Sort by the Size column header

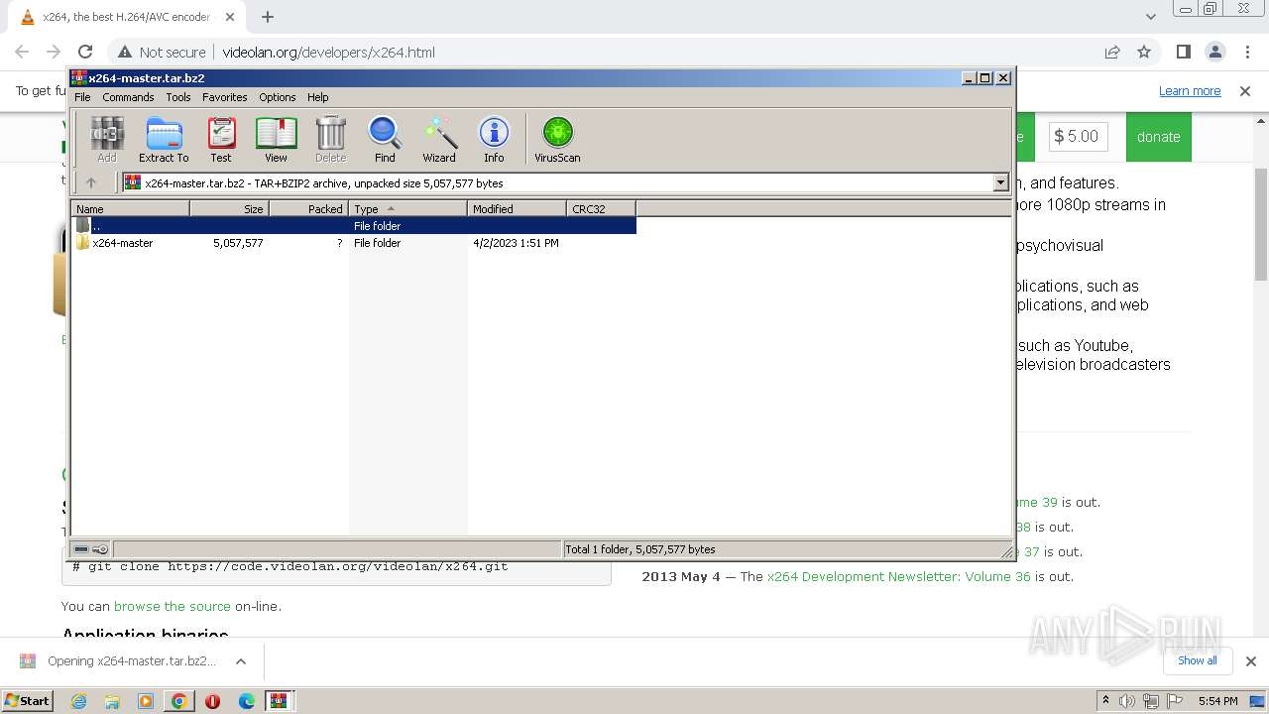coord(229,208)
